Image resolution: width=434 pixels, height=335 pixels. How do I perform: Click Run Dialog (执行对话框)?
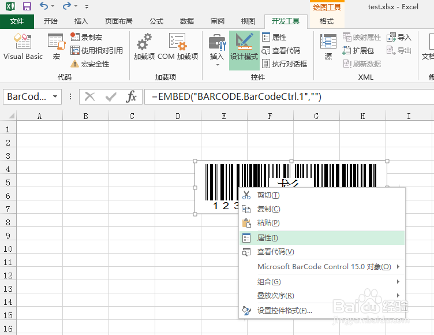point(285,64)
